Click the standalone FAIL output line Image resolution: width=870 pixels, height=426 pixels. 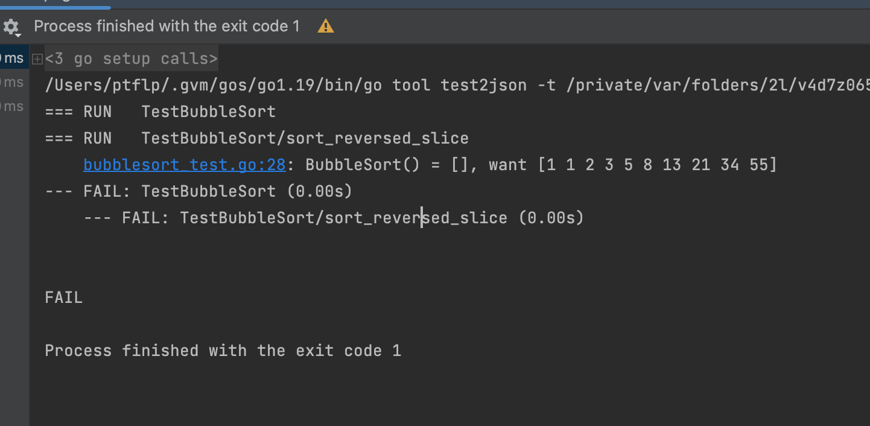tap(63, 297)
